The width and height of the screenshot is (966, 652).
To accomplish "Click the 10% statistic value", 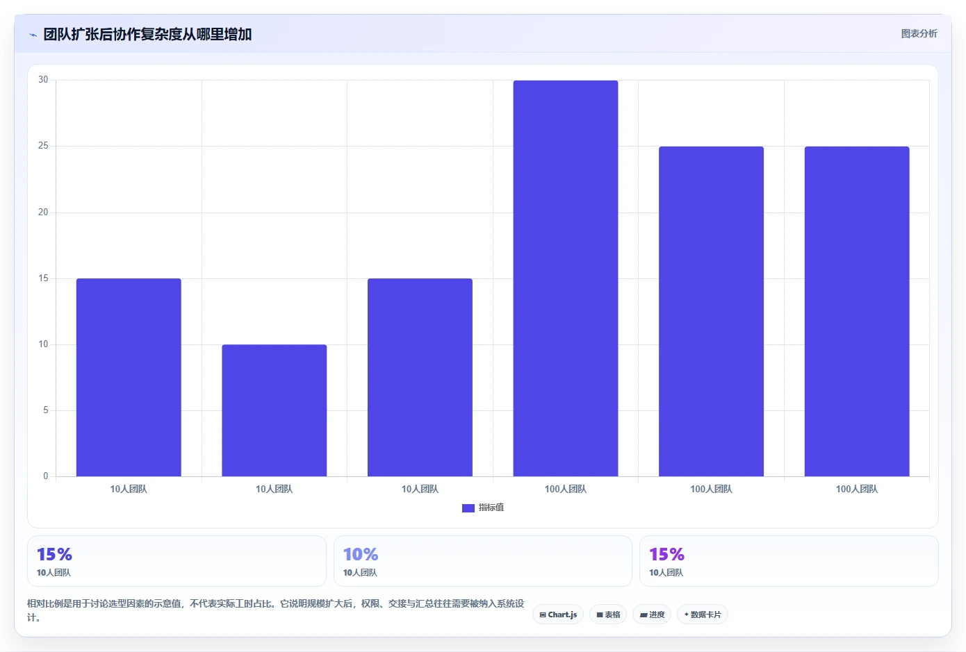I will (x=361, y=554).
